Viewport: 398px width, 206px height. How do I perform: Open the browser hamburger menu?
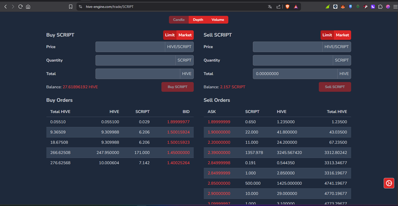(x=395, y=7)
